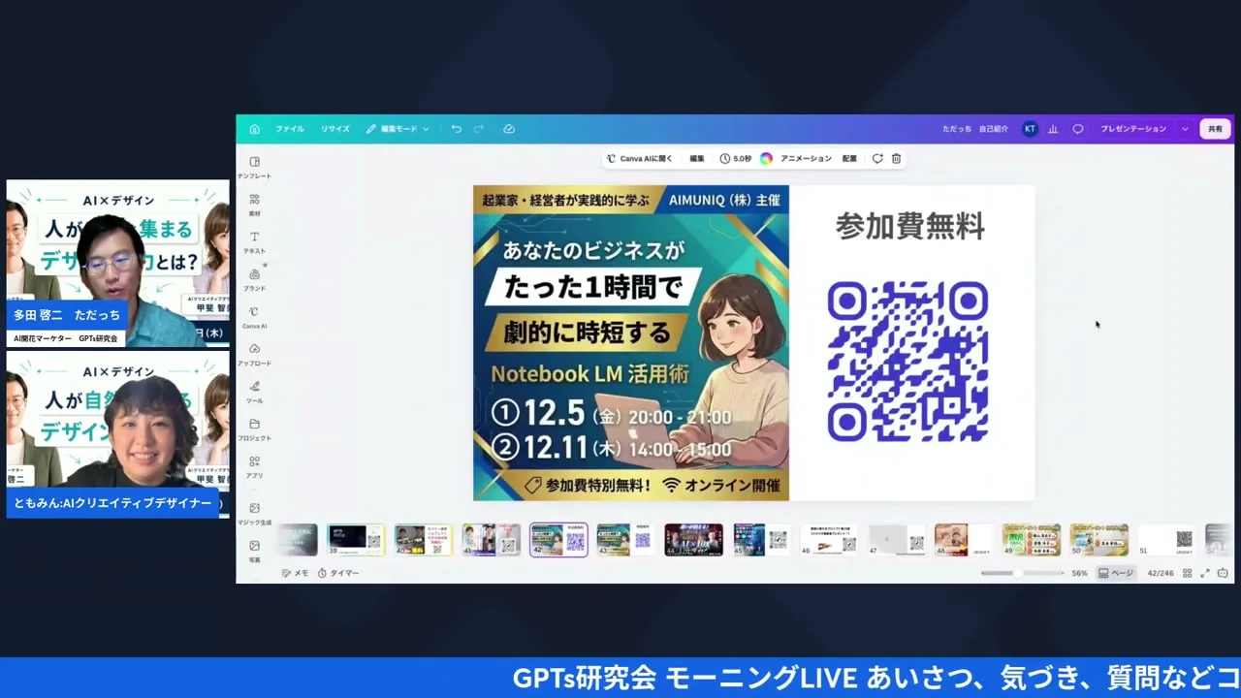Click 編集 in the floating toolbar
Screen dimensions: 1241x698
pyautogui.click(x=697, y=158)
